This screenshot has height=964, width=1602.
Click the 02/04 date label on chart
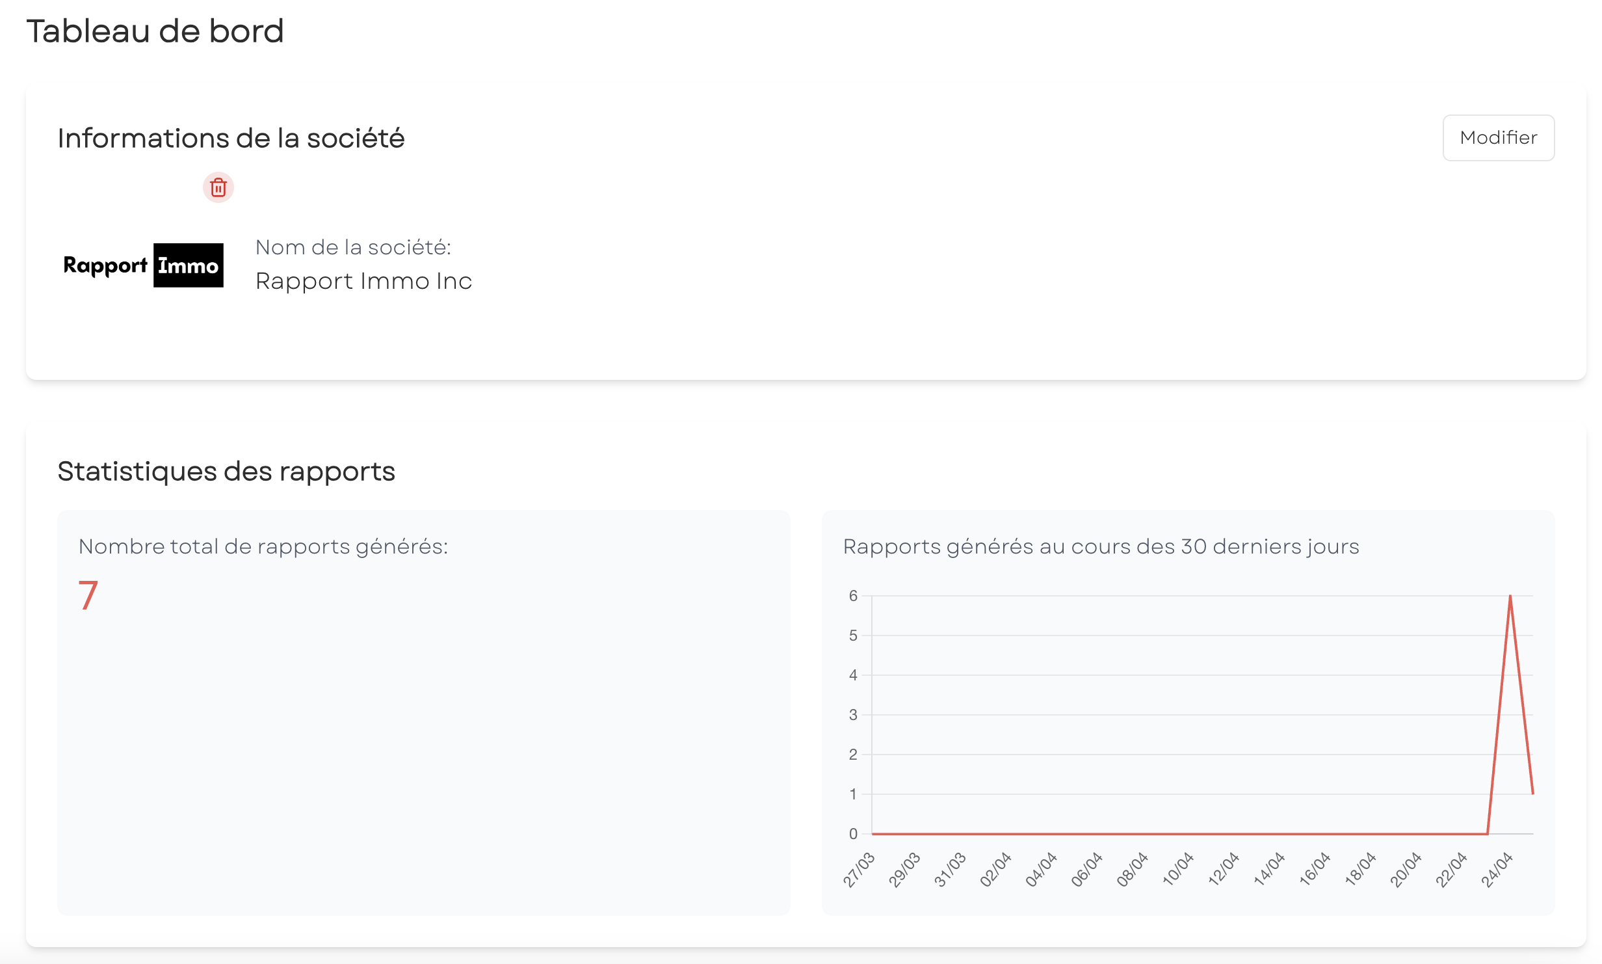pos(995,869)
